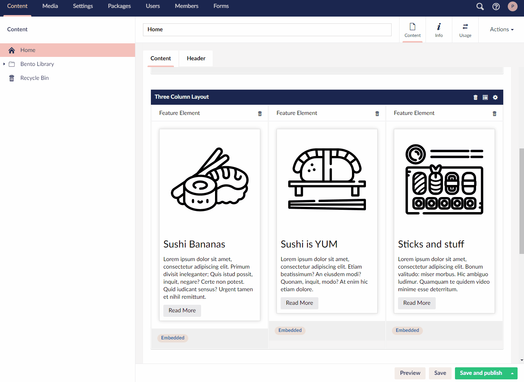Focus the Home name input field
524x382 pixels.
click(267, 30)
